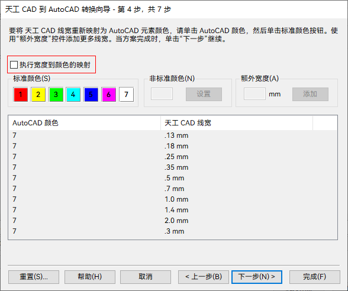The height and width of the screenshot is (291, 348).
Task: Go back with 上一步(B) button
Action: 204,277
